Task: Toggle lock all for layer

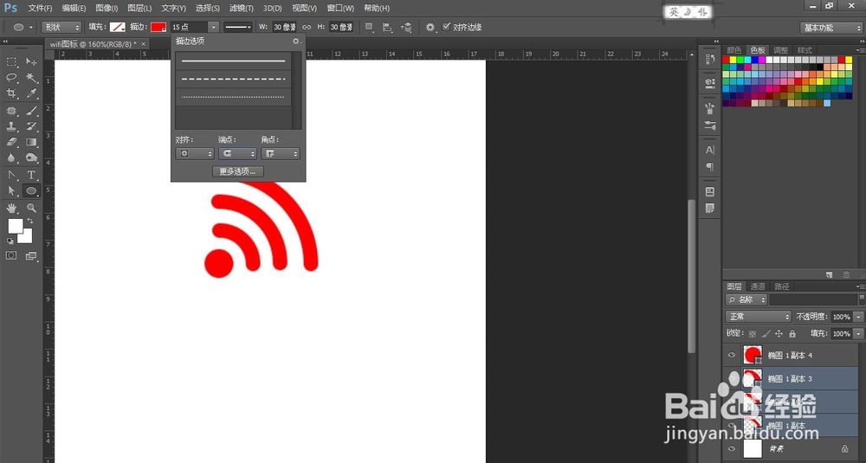Action: coord(792,334)
